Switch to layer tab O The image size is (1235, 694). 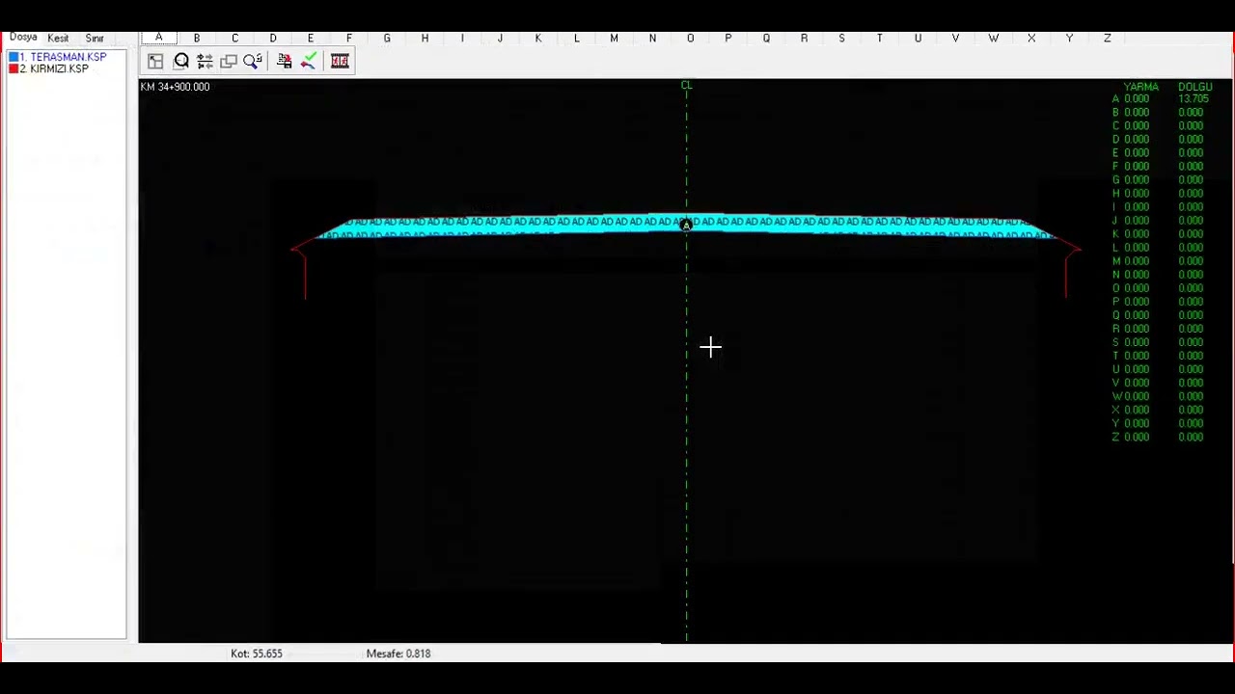tap(690, 39)
